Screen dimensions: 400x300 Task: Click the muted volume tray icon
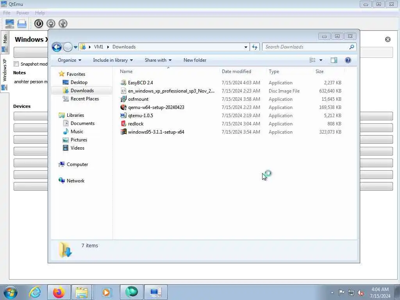361,293
